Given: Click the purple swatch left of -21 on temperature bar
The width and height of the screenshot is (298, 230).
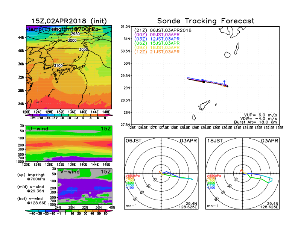Looking at the screenshot, I should pos(29,115).
